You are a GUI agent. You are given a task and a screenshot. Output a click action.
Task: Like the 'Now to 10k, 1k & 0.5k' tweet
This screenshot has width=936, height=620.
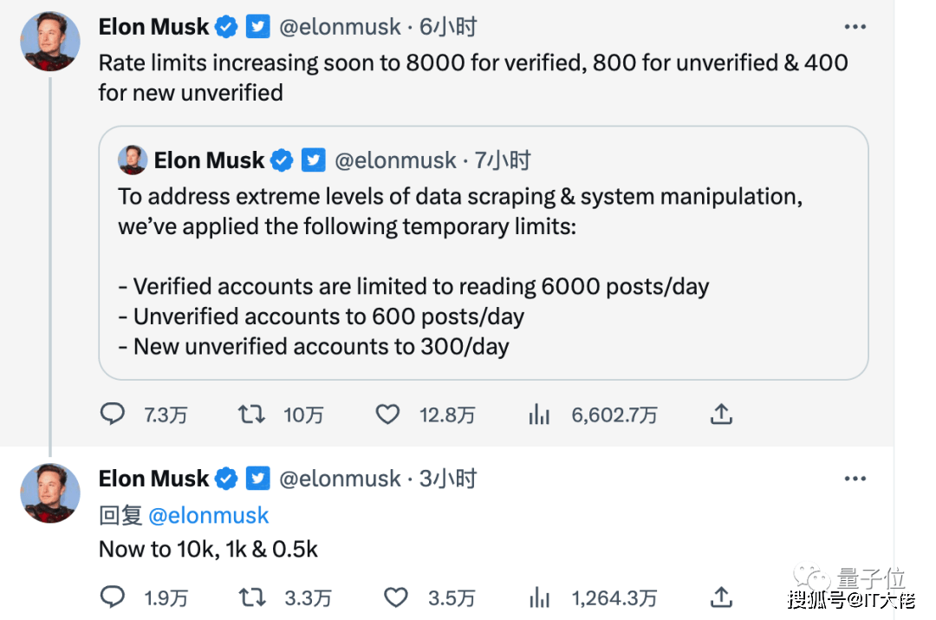[x=395, y=597]
